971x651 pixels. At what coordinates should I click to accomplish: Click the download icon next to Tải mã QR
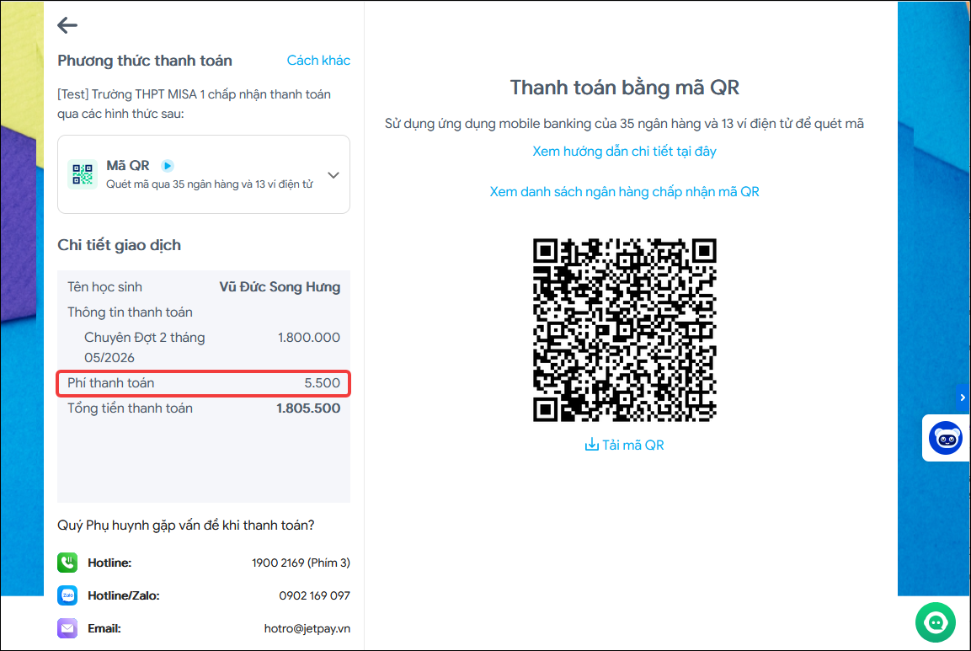coord(591,445)
